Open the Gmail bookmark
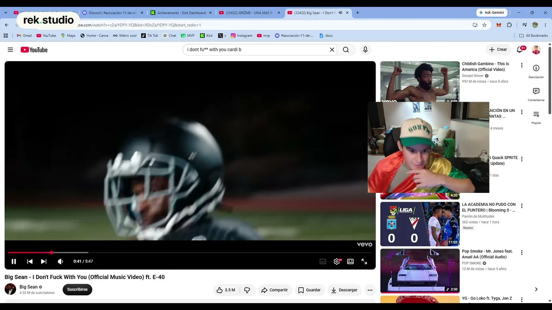Viewport: 552px width, 310px height. click(24, 36)
